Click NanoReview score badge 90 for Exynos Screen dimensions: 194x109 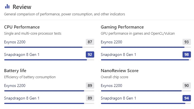tap(186, 86)
